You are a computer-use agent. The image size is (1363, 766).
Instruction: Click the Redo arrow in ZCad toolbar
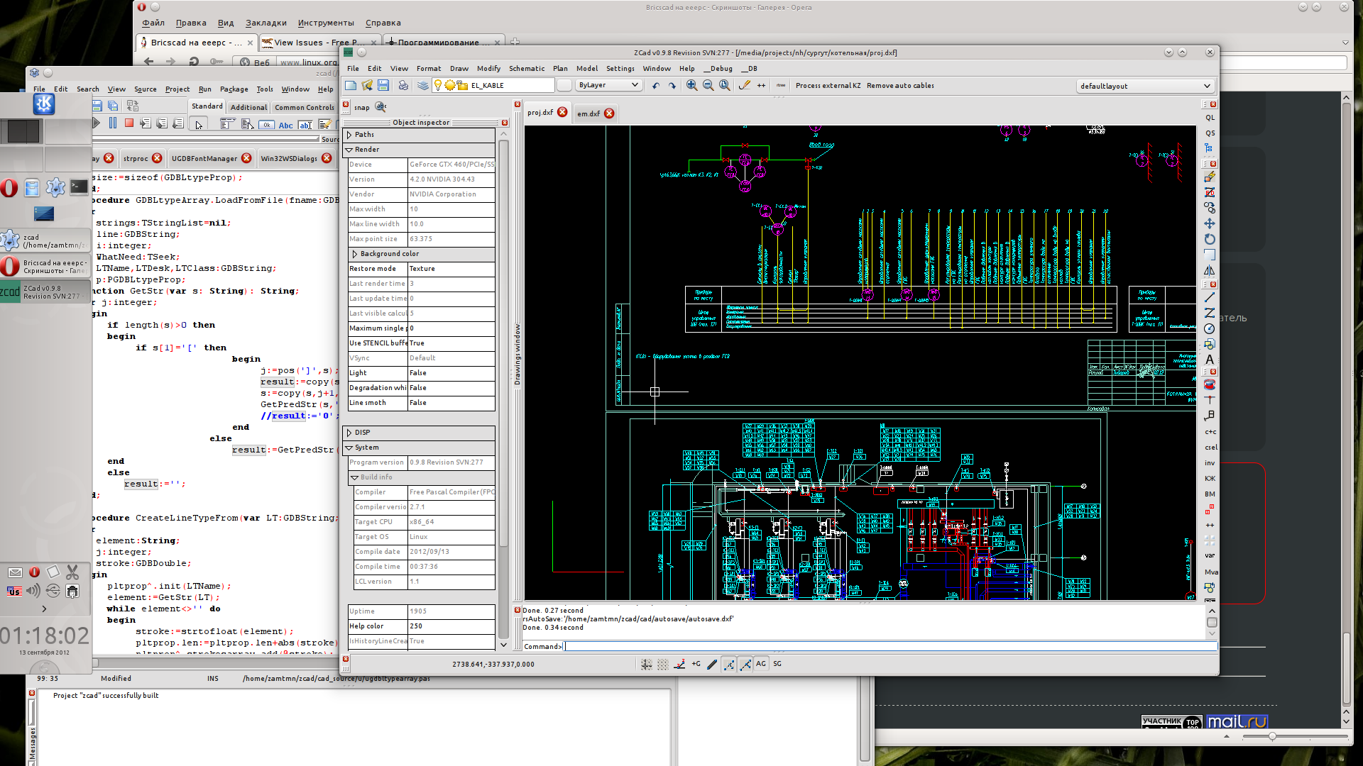672,85
